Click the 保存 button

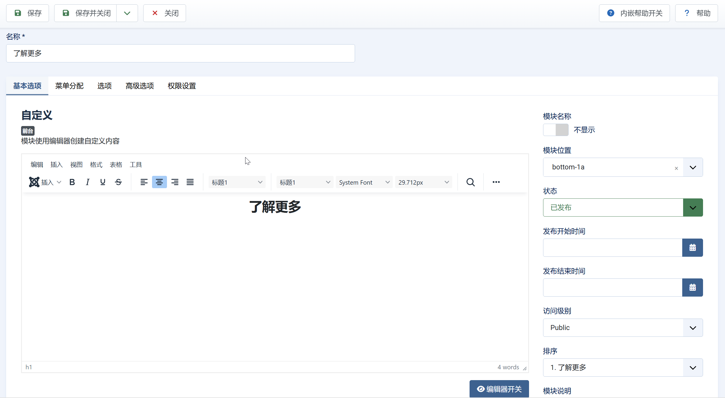(x=28, y=13)
